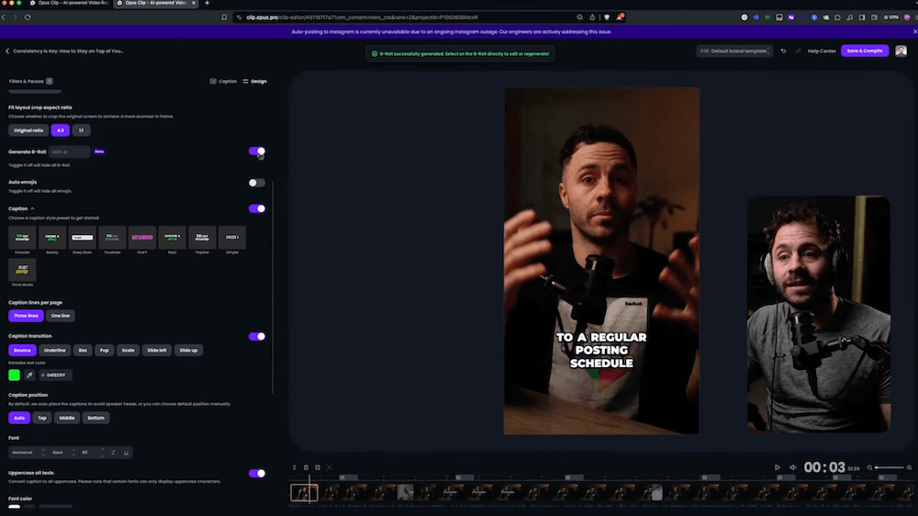The image size is (918, 516).
Task: Disable the Caption transition switch
Action: point(256,336)
